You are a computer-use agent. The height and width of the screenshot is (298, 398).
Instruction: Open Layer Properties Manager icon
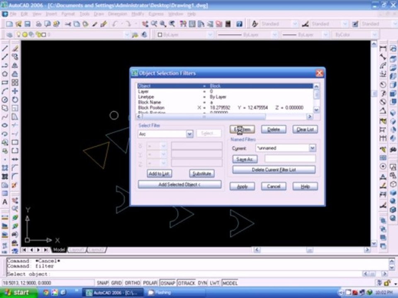(x=10, y=35)
